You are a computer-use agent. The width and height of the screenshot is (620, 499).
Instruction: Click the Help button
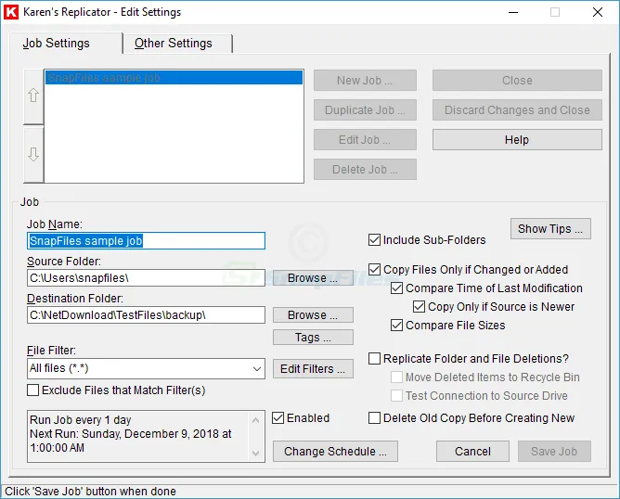click(x=517, y=139)
